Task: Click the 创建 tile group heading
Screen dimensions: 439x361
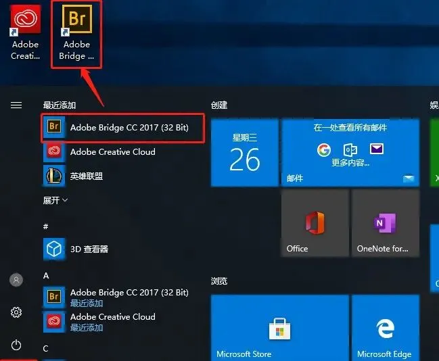Action: (219, 105)
